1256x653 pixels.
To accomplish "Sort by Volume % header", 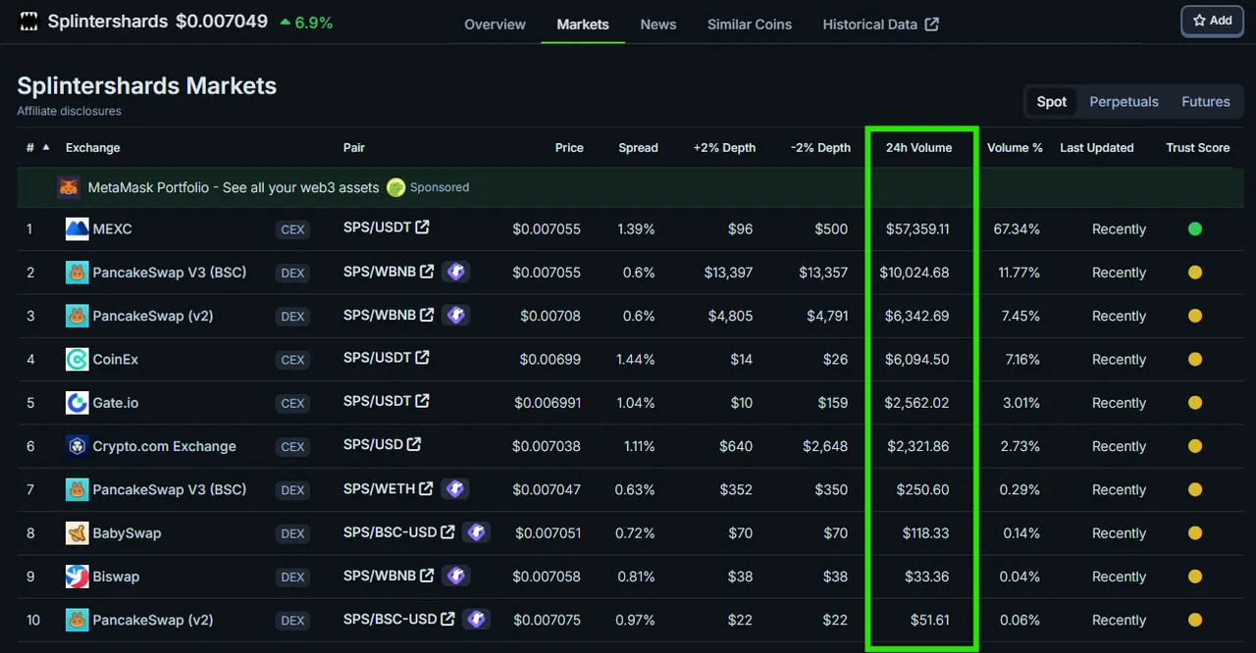I will (1015, 148).
